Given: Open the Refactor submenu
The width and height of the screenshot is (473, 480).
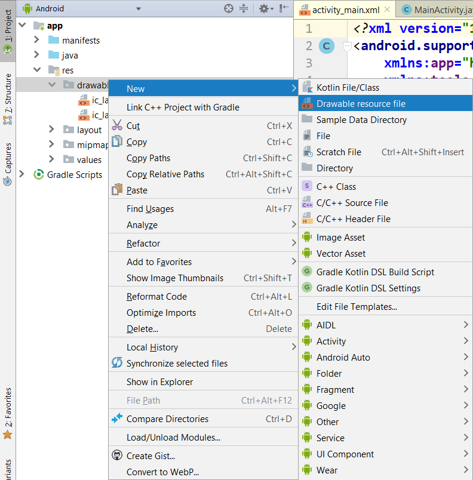Looking at the screenshot, I should click(203, 243).
